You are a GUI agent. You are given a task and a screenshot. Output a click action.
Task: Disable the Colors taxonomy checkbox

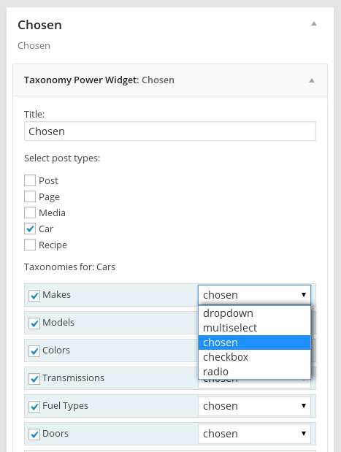coord(34,351)
